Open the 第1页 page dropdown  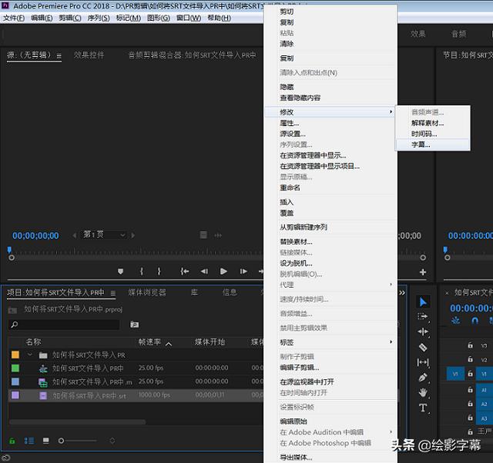(x=104, y=235)
